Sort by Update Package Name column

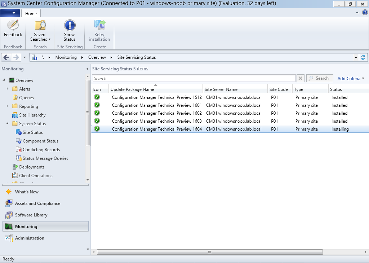[x=156, y=89]
